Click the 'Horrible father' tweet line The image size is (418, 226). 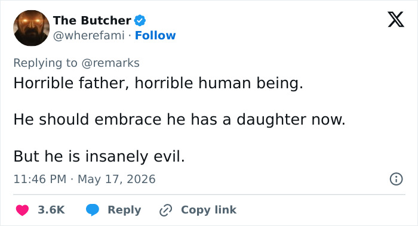158,83
